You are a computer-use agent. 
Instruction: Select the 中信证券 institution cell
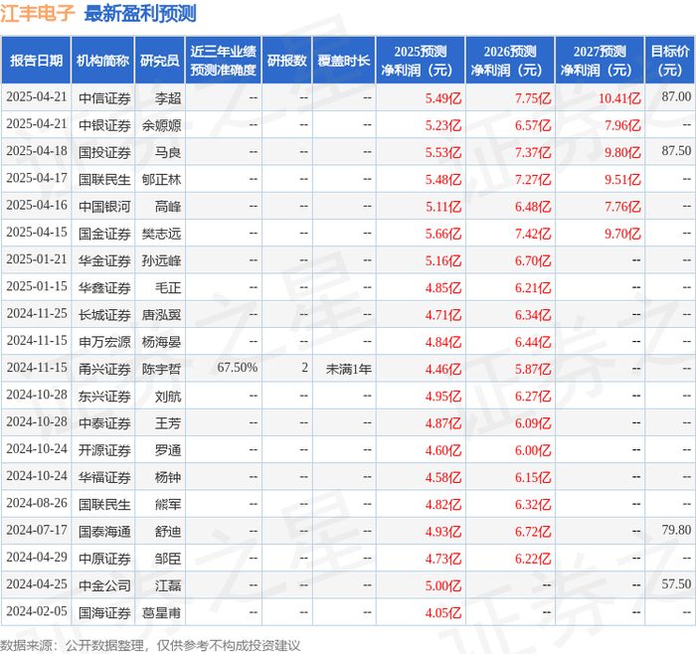(x=104, y=98)
